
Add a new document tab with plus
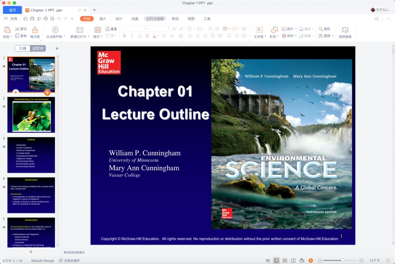pyautogui.click(x=94, y=10)
